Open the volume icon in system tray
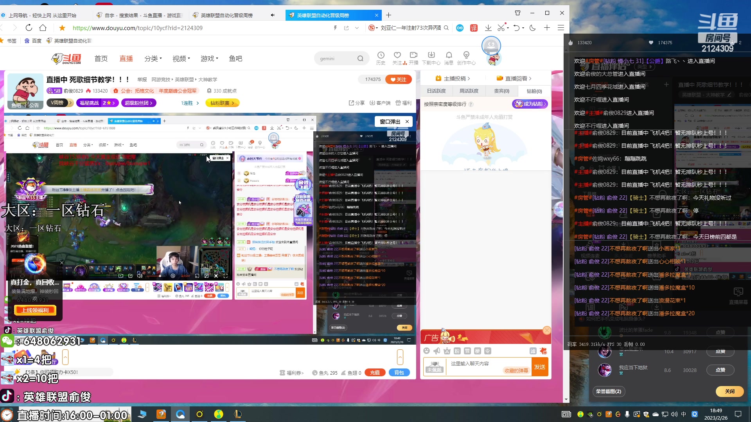This screenshot has width=751, height=422. pyautogui.click(x=674, y=414)
